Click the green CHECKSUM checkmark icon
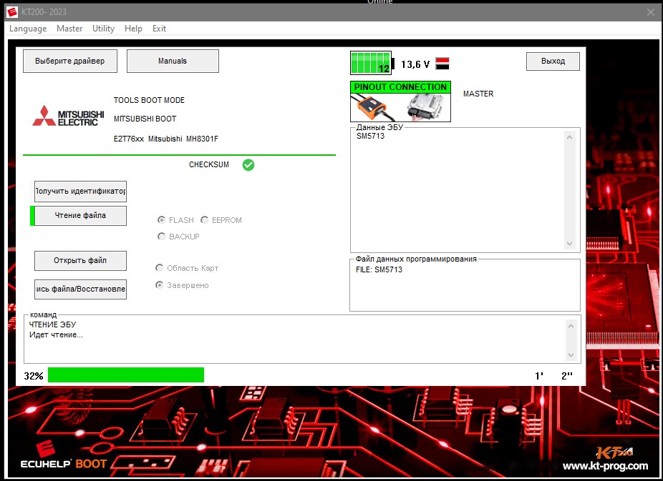 pos(248,165)
